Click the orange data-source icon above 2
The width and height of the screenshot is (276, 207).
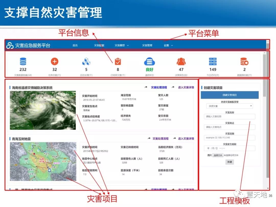[244, 61]
